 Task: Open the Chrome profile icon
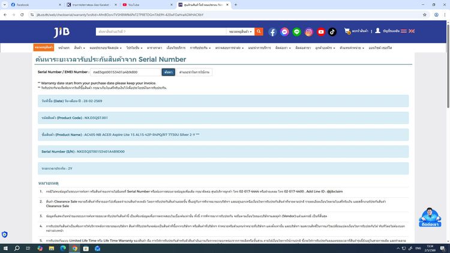pyautogui.click(x=436, y=14)
